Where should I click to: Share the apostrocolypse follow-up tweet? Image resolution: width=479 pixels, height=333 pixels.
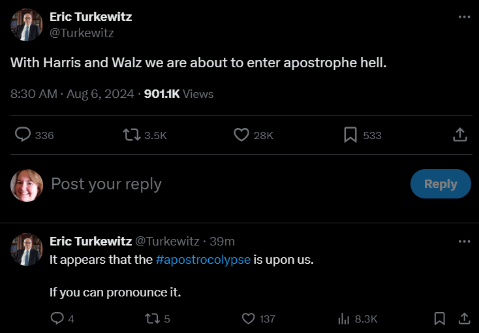pos(464,319)
